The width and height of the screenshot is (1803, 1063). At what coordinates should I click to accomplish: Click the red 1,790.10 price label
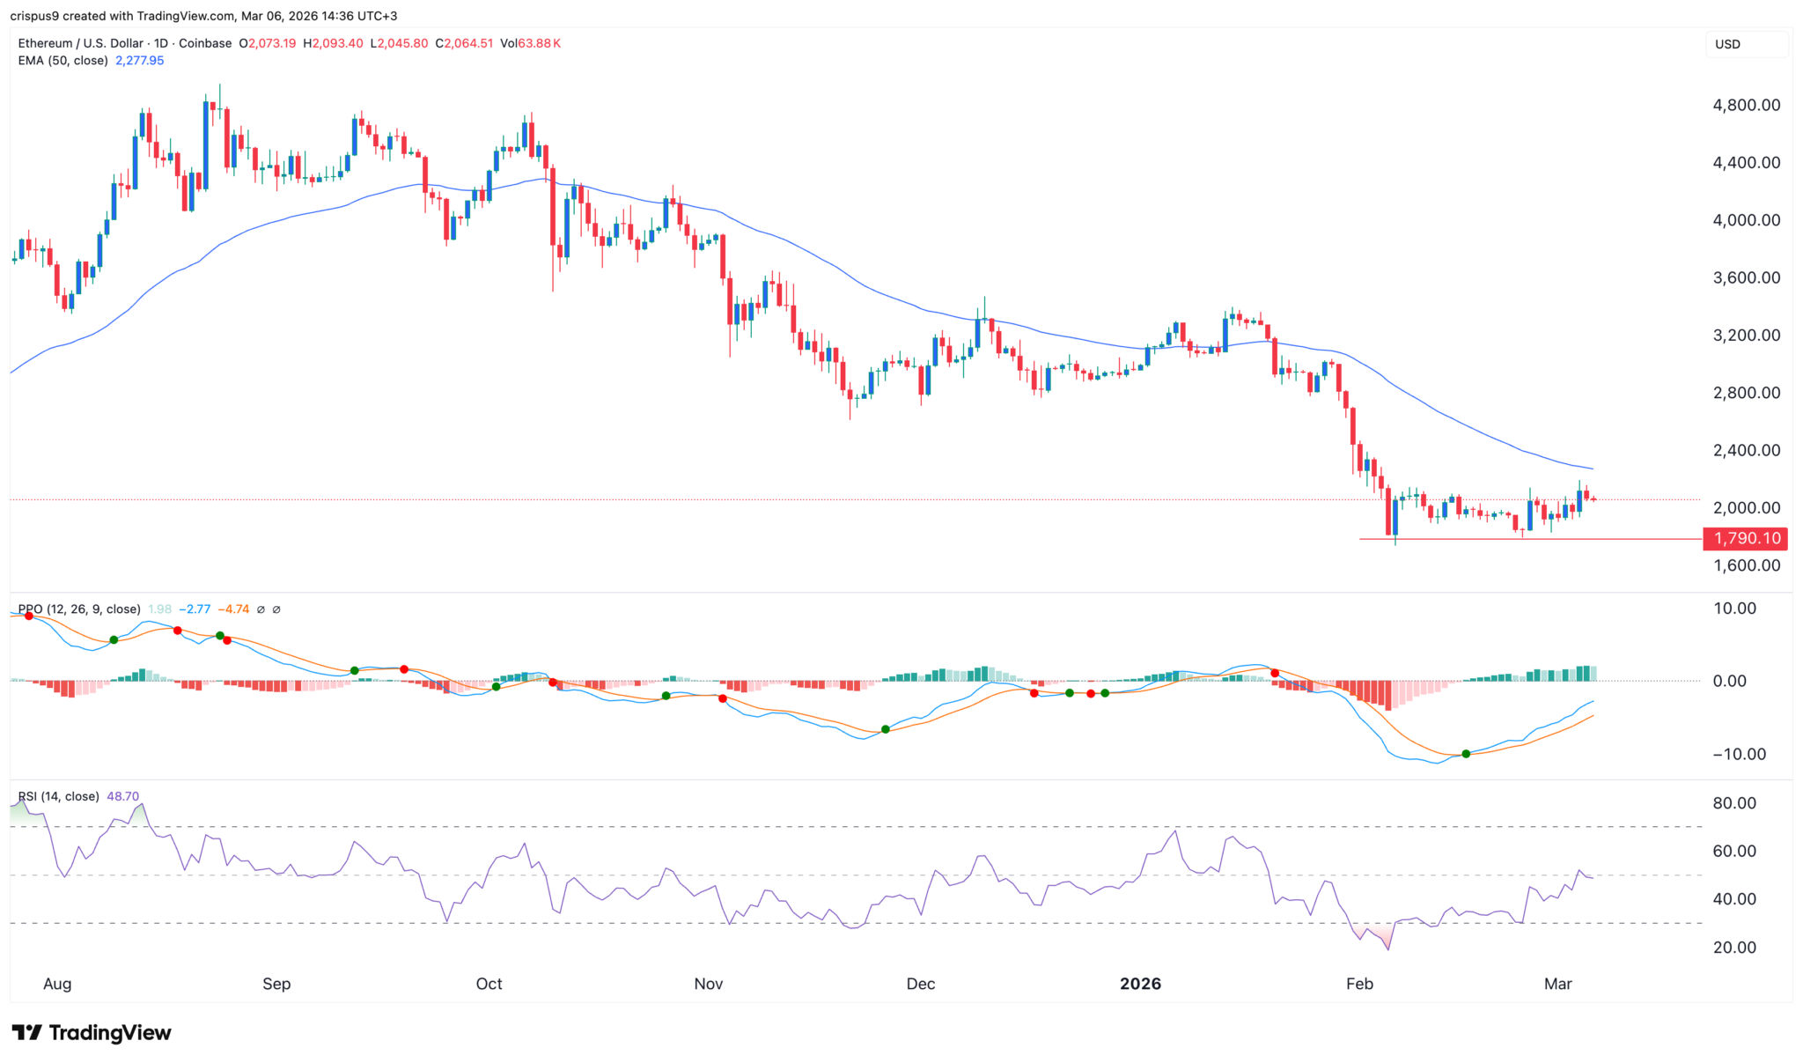point(1747,538)
